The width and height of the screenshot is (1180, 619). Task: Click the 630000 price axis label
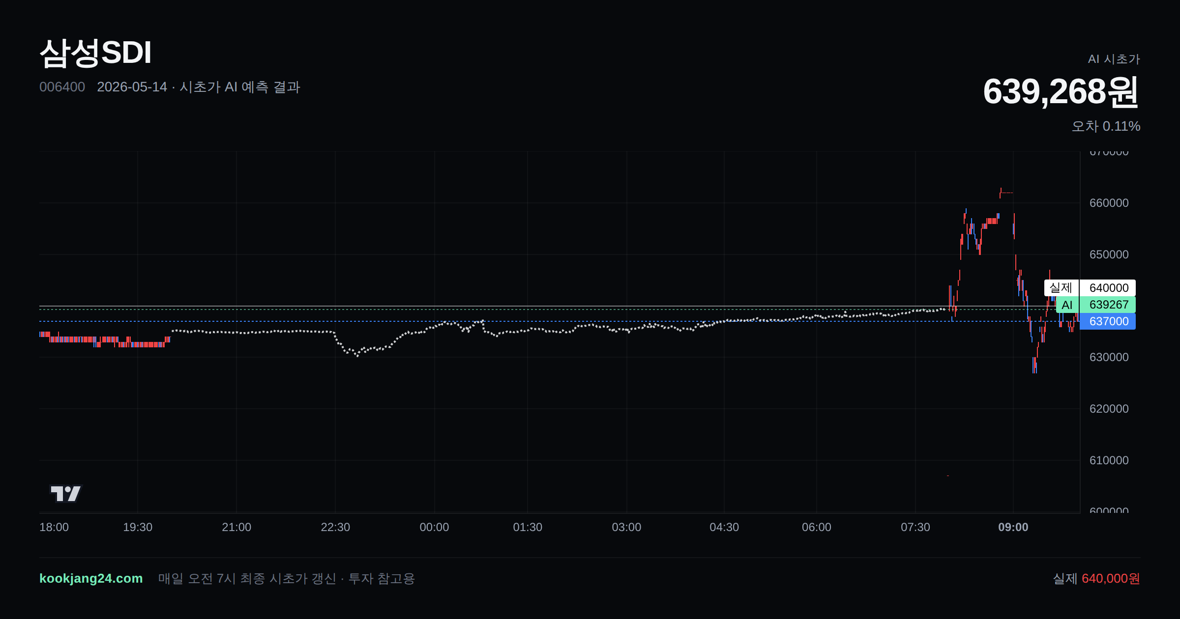[1109, 357]
